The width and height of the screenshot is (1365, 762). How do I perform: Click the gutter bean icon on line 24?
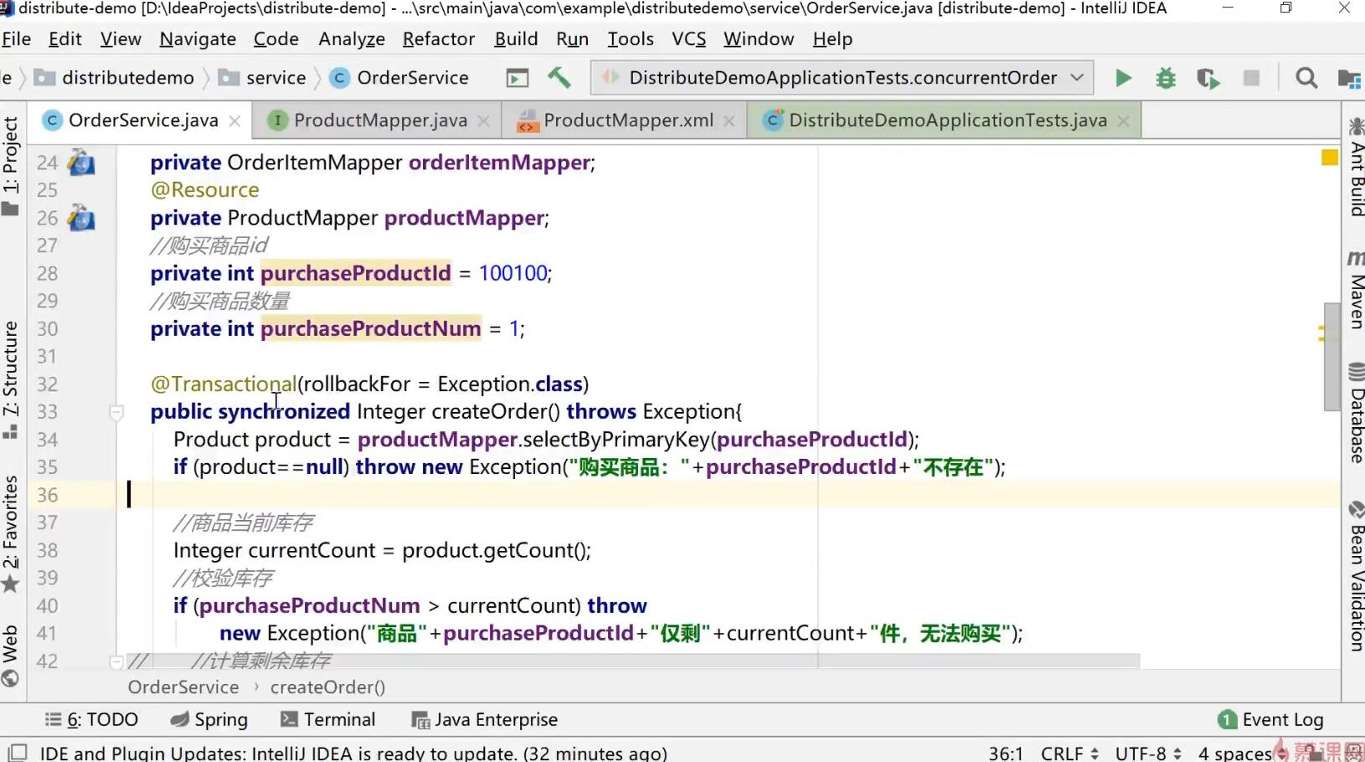81,162
